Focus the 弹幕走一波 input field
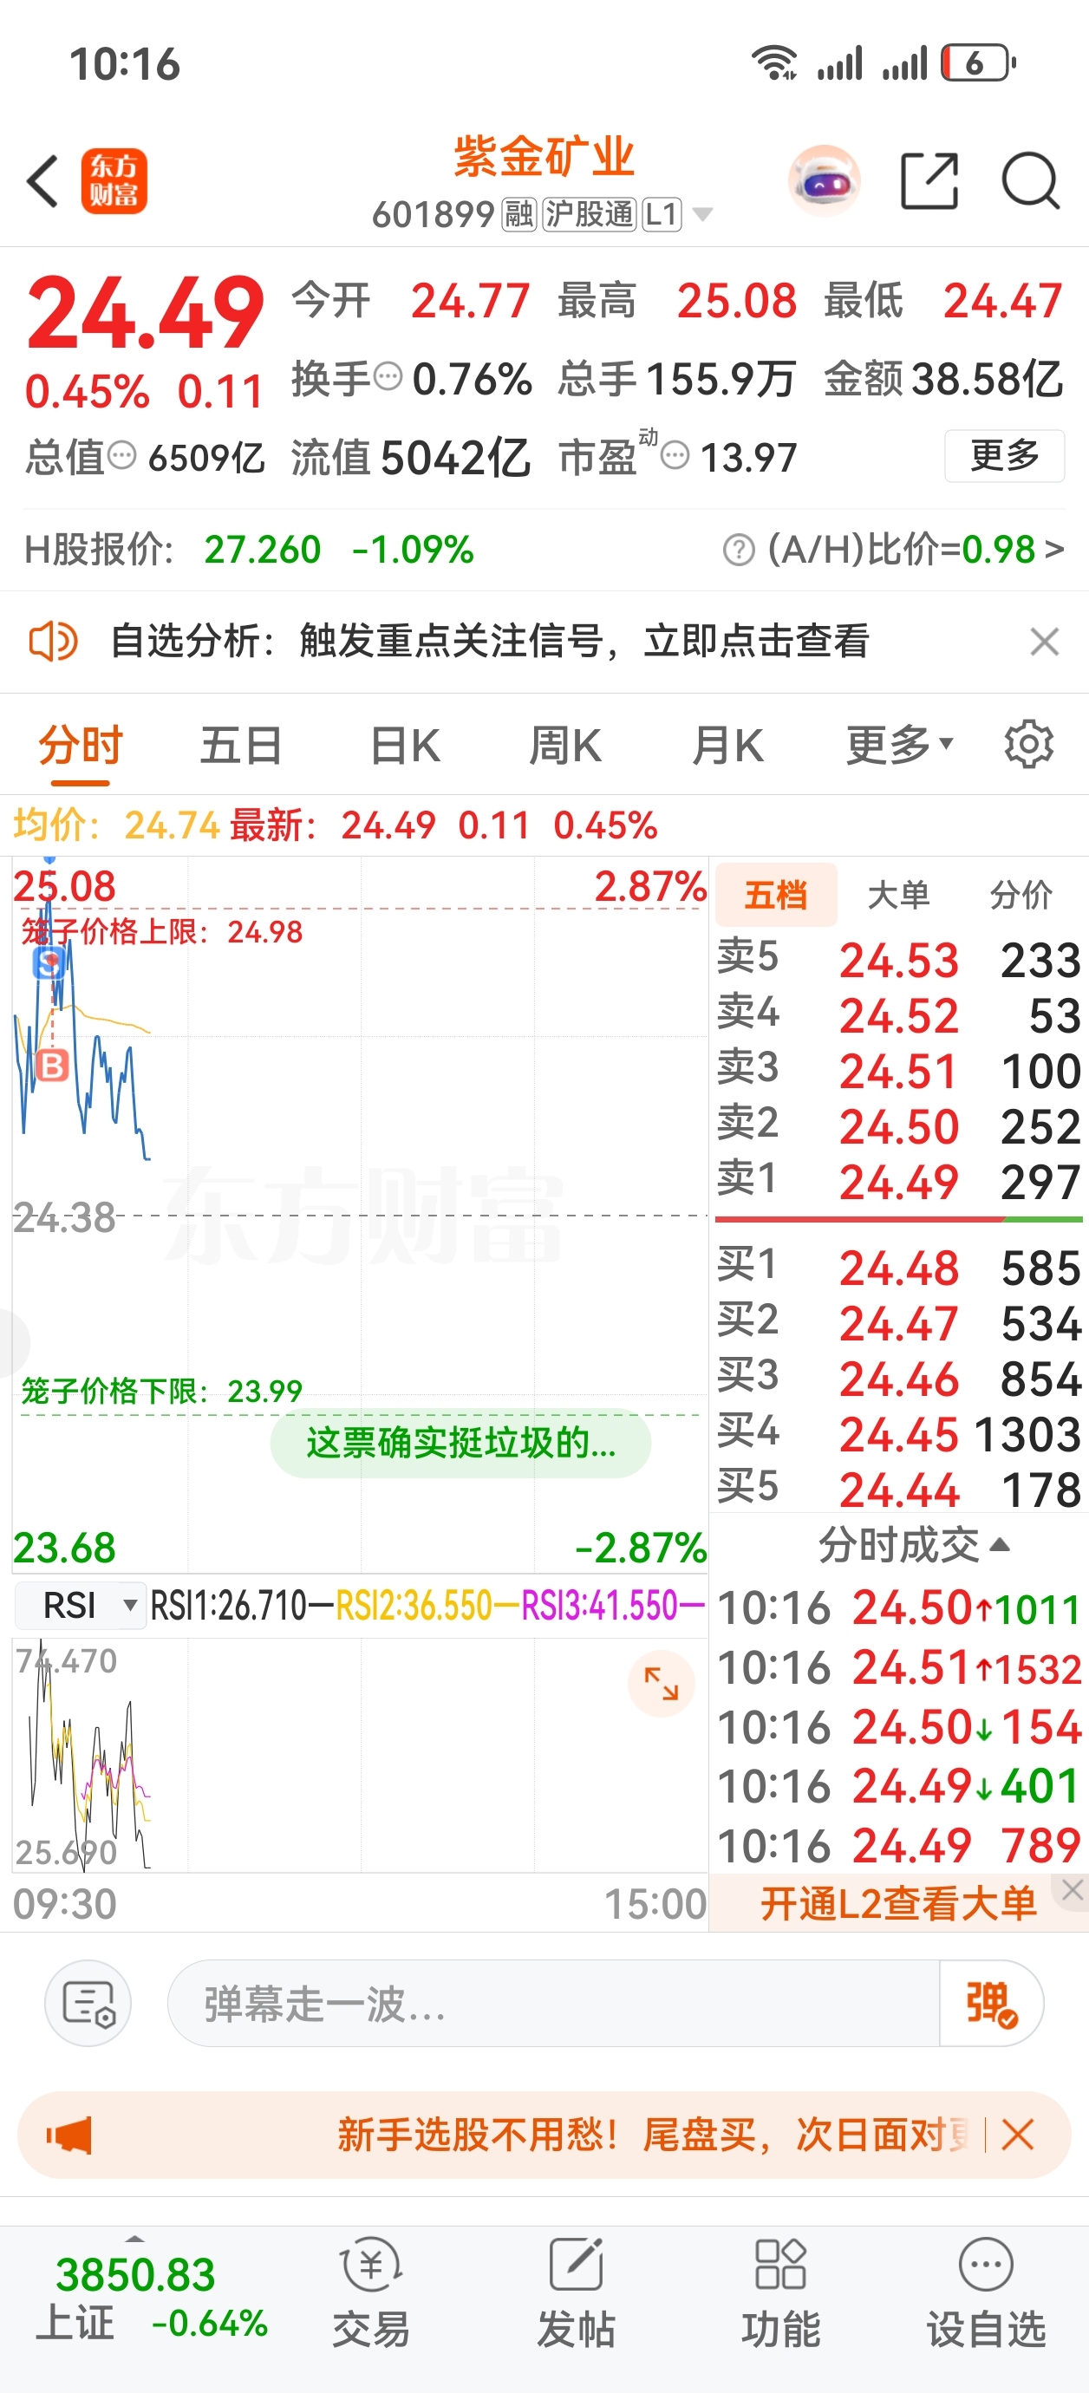Image resolution: width=1089 pixels, height=2393 pixels. [x=554, y=2004]
